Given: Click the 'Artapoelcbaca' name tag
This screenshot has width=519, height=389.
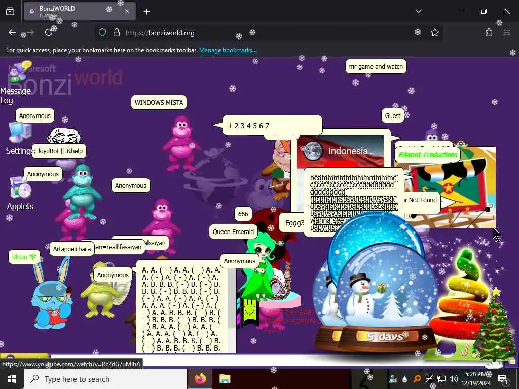Looking at the screenshot, I should click(x=72, y=249).
